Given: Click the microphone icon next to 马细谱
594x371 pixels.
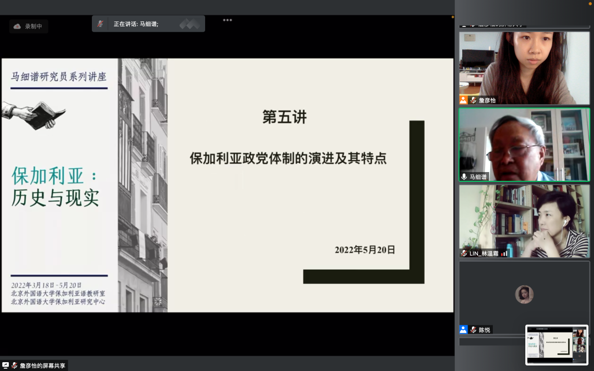Looking at the screenshot, I should 464,177.
